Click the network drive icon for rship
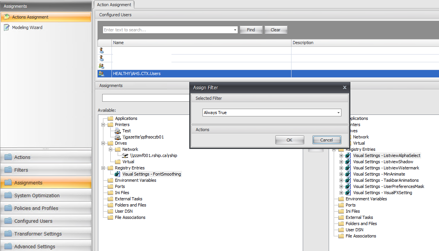This screenshot has width=439, height=251. (125, 155)
